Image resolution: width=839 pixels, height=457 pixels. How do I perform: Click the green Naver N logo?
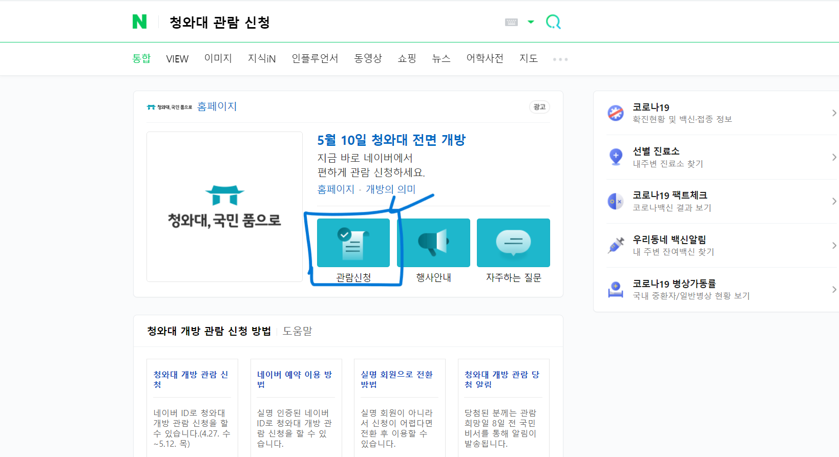coord(139,21)
